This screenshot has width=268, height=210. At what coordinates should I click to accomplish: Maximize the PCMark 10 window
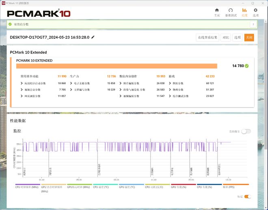pos(253,3)
